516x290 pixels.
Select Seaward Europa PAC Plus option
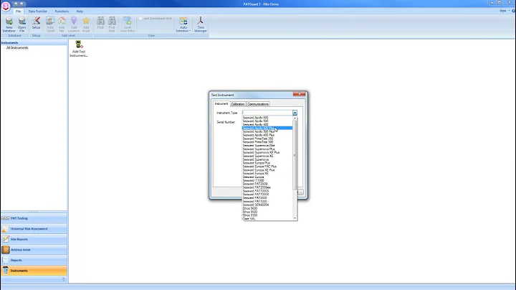point(267,167)
